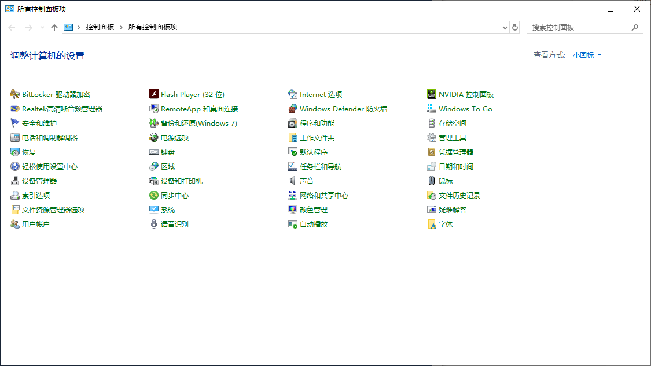The width and height of the screenshot is (651, 366).
Task: Click the 轻松使用设置中心 icon
Action: pyautogui.click(x=15, y=166)
